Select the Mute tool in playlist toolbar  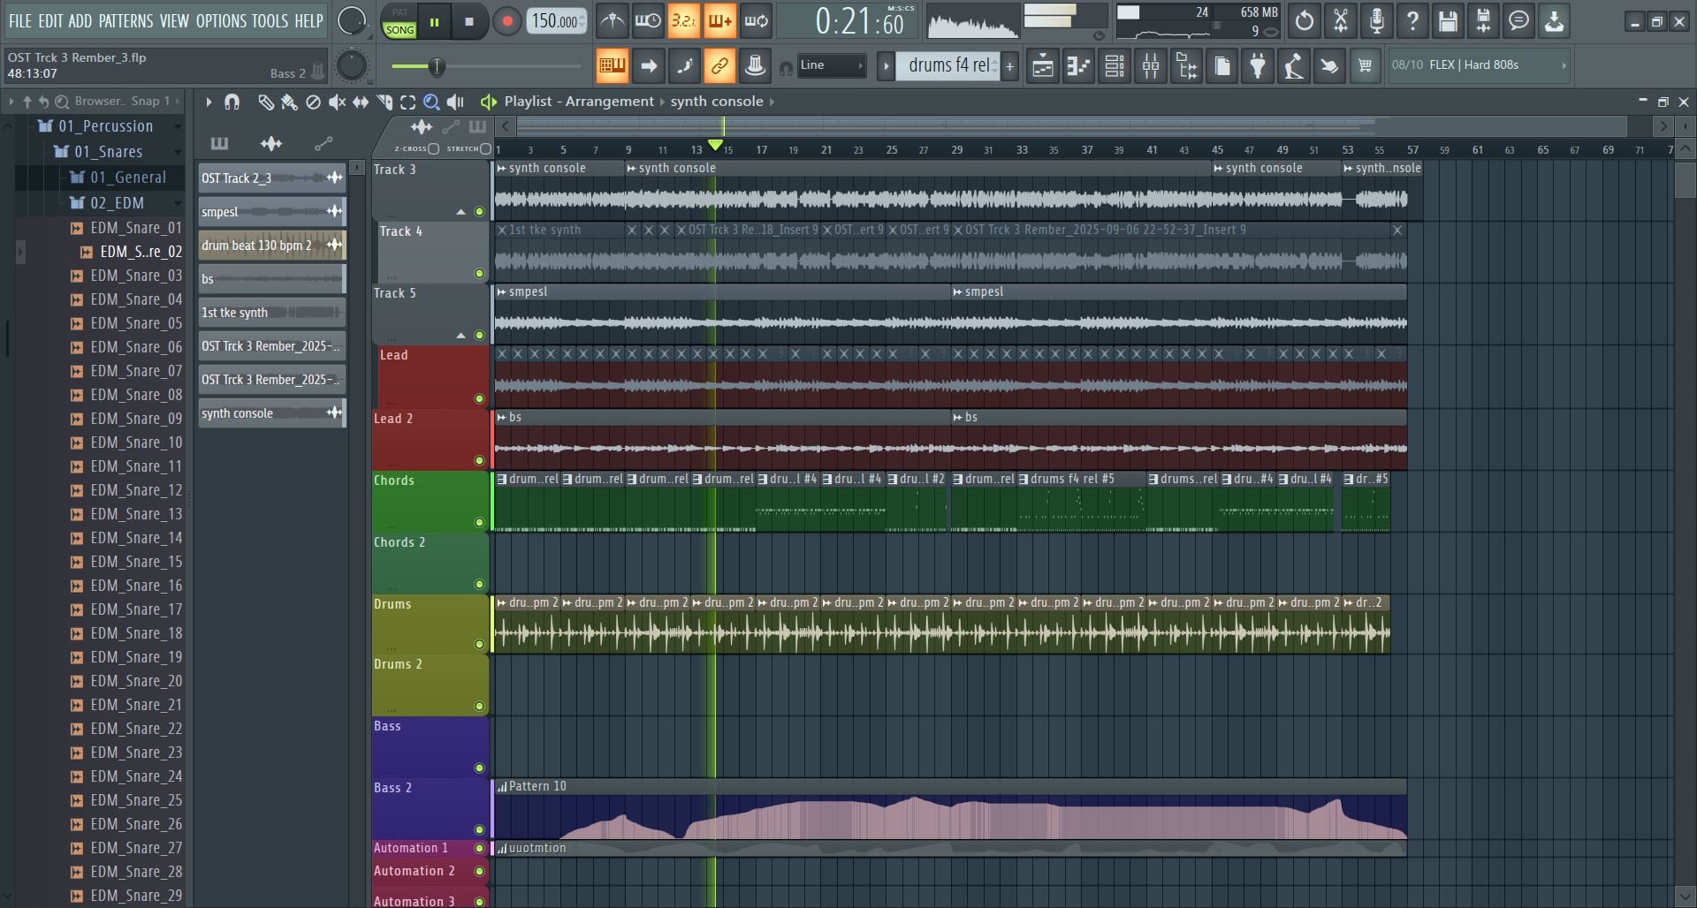click(337, 102)
